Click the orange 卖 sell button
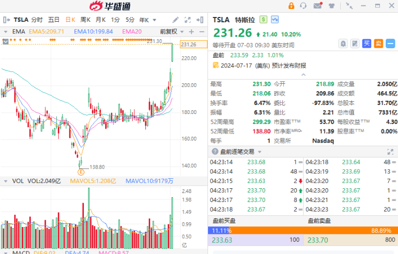 point(378,43)
